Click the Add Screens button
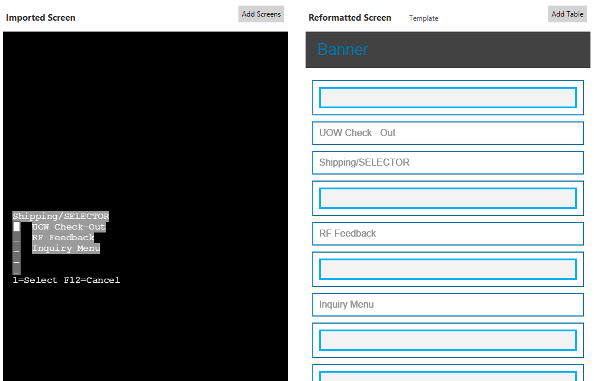Viewport: 594px width, 381px height. click(261, 14)
